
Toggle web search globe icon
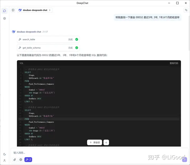21,159
